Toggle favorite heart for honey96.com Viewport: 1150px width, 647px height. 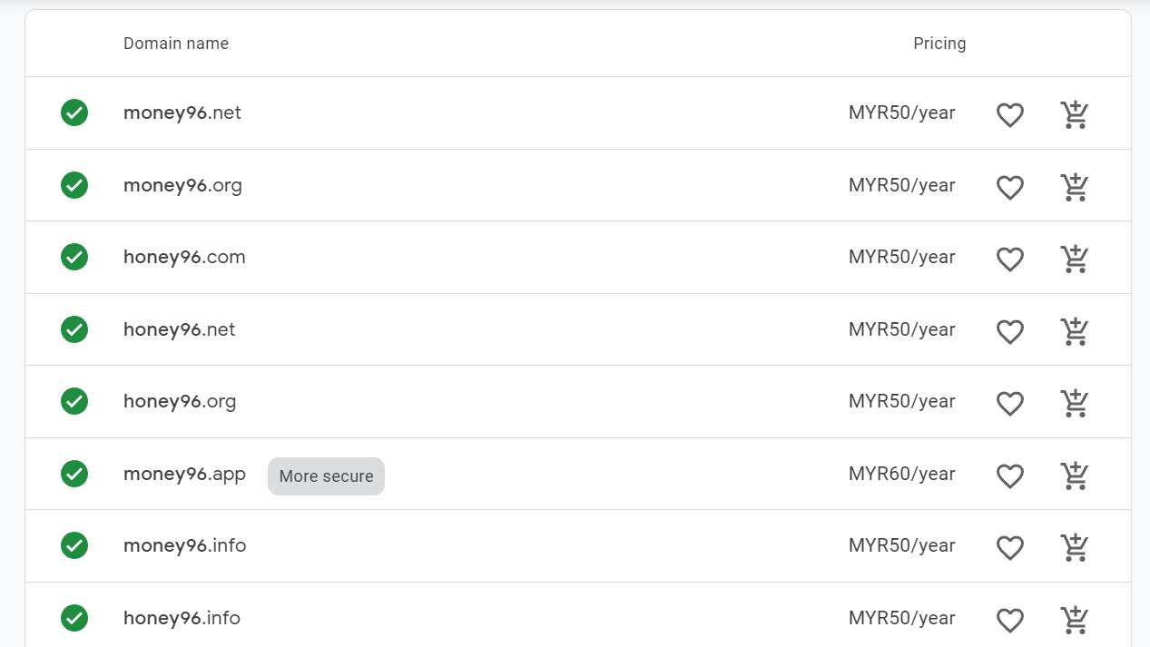(1010, 259)
